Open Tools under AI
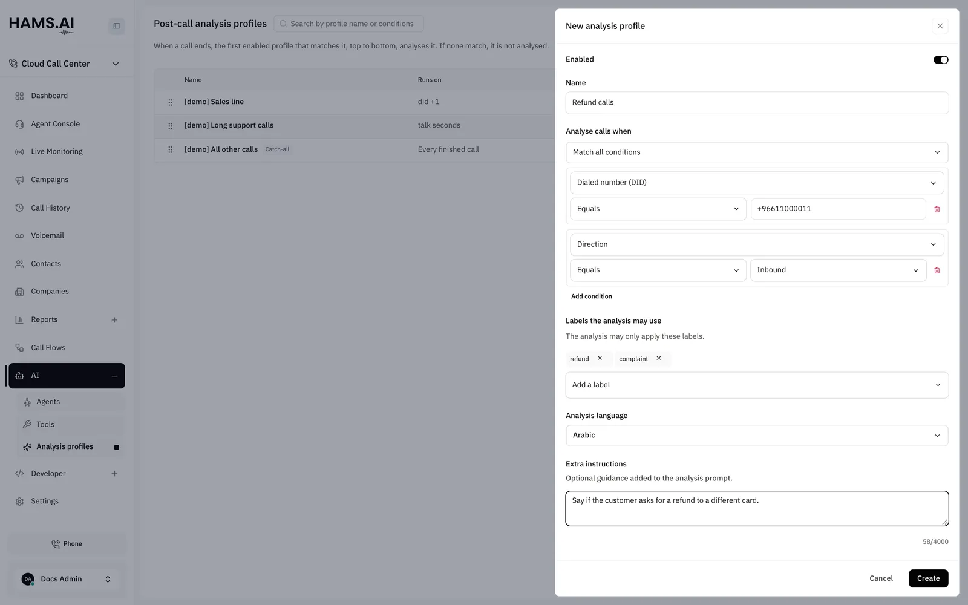The width and height of the screenshot is (968, 605). [x=71, y=425]
